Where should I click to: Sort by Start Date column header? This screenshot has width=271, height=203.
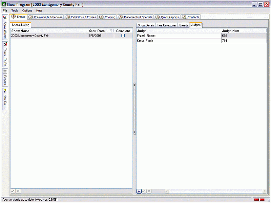[101, 31]
